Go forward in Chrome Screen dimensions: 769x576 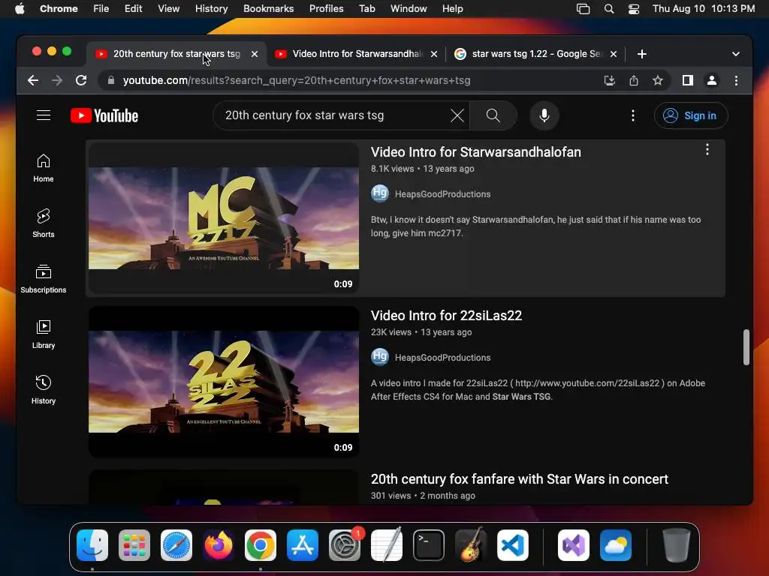click(x=57, y=80)
